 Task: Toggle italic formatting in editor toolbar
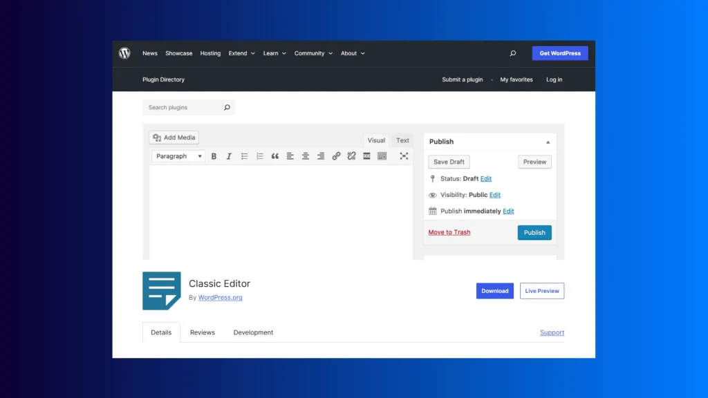click(x=229, y=156)
